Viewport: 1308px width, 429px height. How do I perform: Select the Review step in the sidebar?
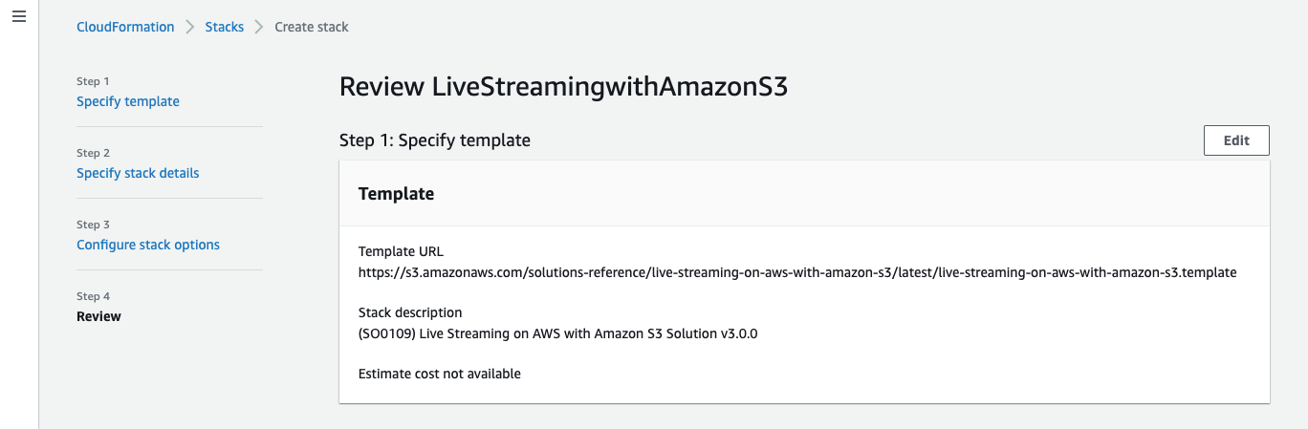pyautogui.click(x=98, y=316)
